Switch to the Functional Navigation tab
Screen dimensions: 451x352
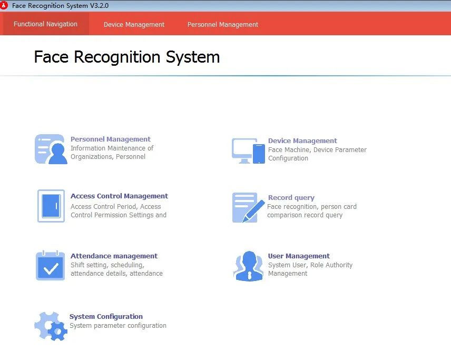tap(45, 24)
